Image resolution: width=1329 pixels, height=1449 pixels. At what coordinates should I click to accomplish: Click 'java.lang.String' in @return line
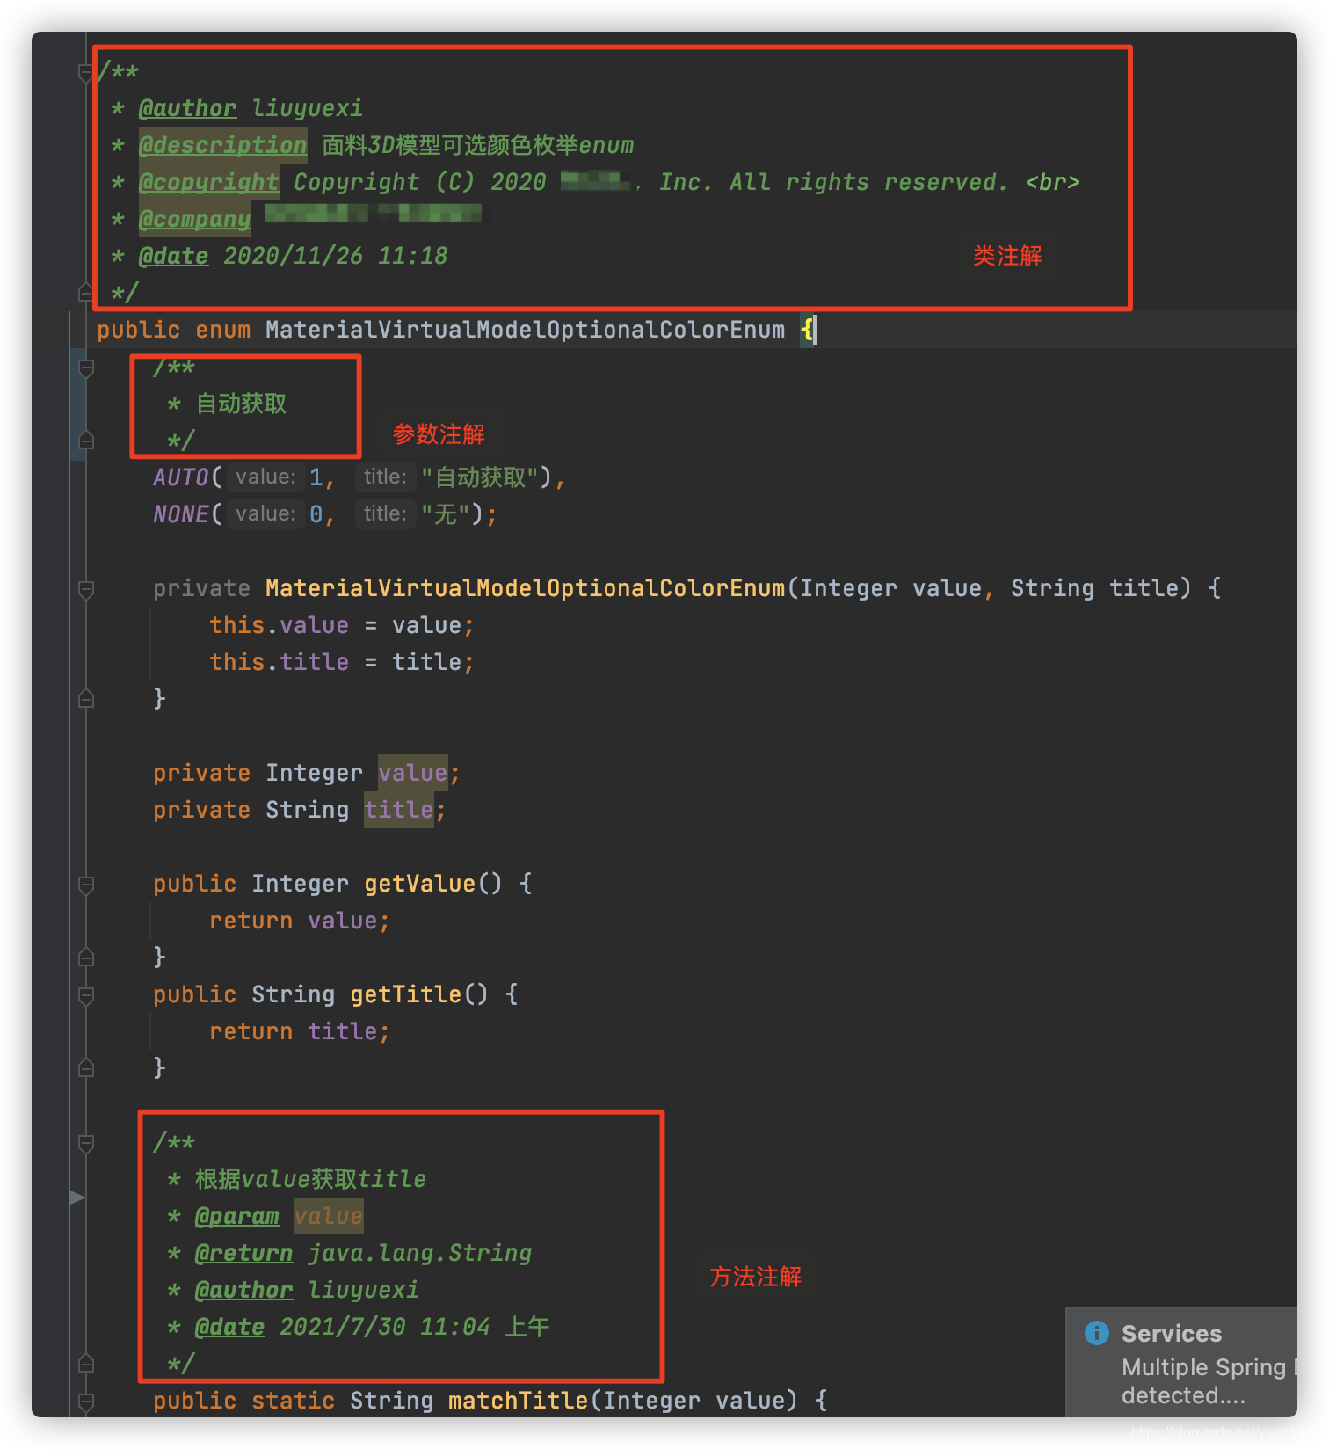point(420,1253)
